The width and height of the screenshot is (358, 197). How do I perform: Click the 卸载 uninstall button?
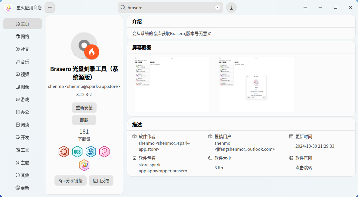tap(84, 120)
